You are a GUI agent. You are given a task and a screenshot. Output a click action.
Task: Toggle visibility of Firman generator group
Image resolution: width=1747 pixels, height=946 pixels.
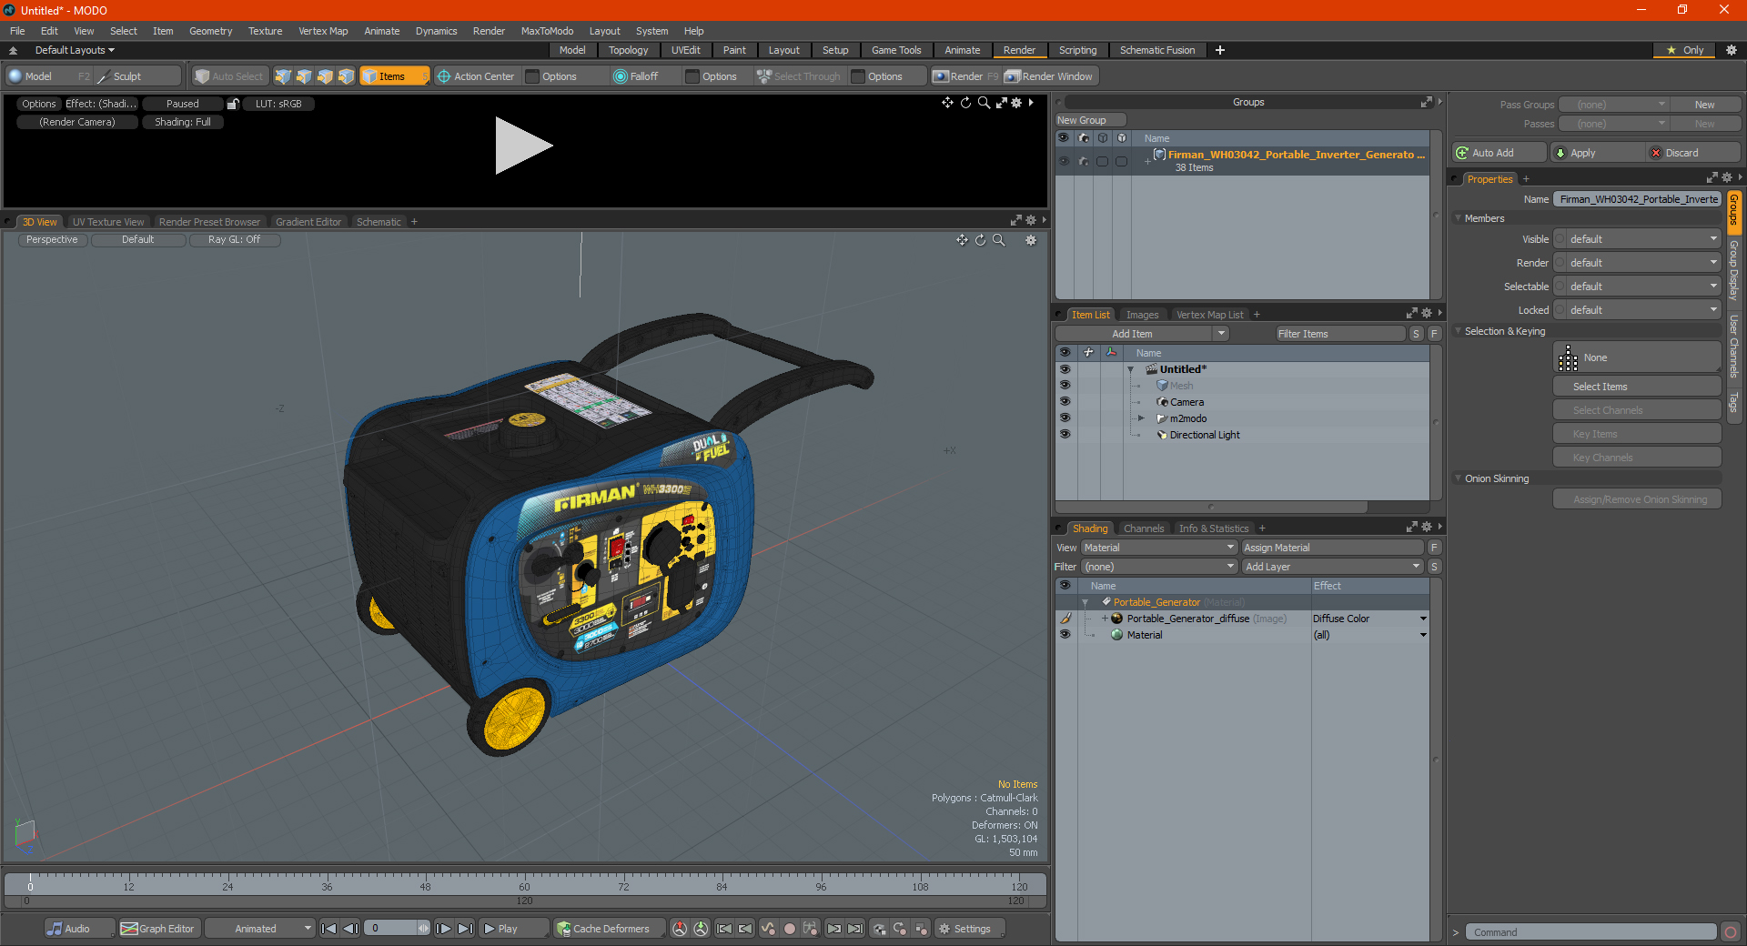click(1064, 161)
